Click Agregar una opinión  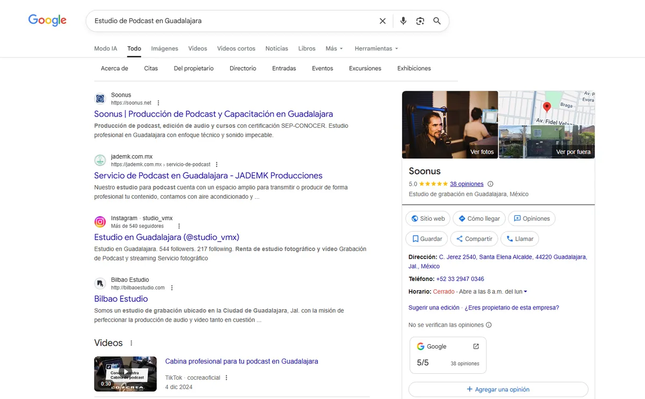click(498, 389)
